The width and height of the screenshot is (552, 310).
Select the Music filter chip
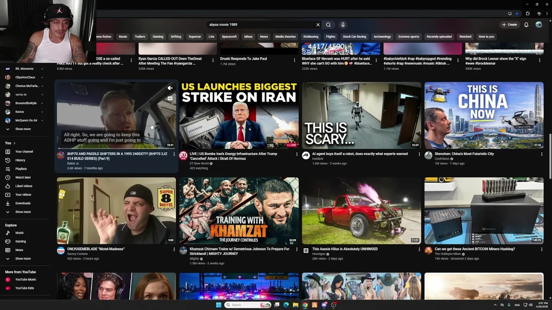tap(123, 37)
